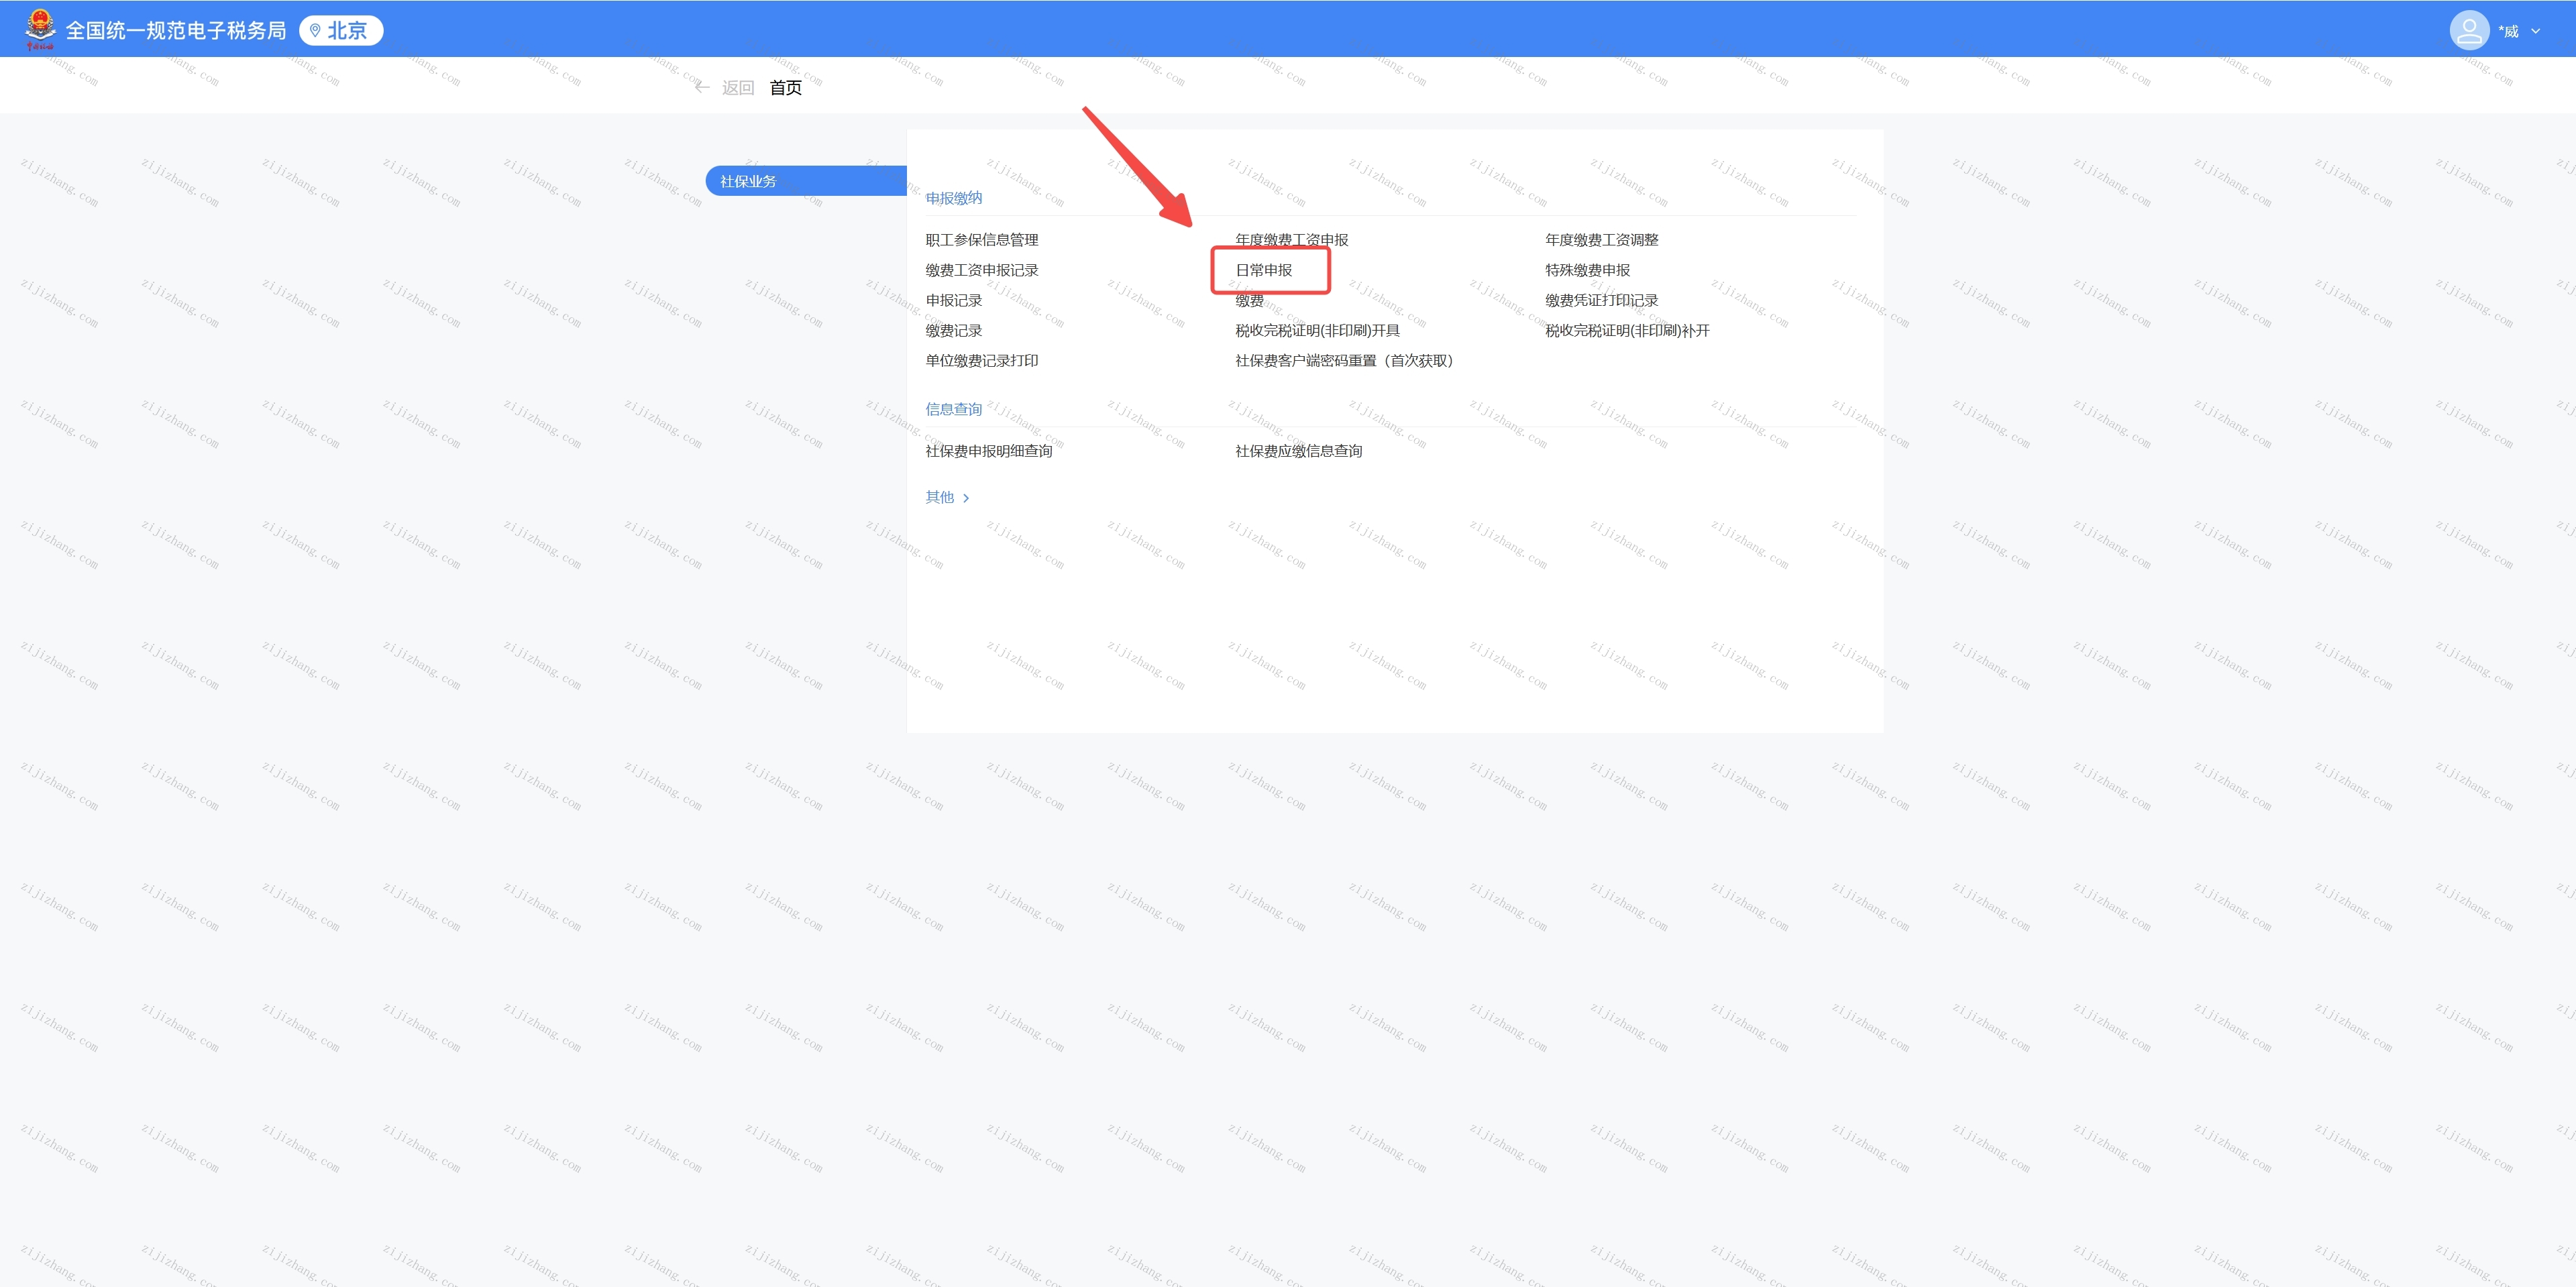Open 缴费记录

coord(953,330)
